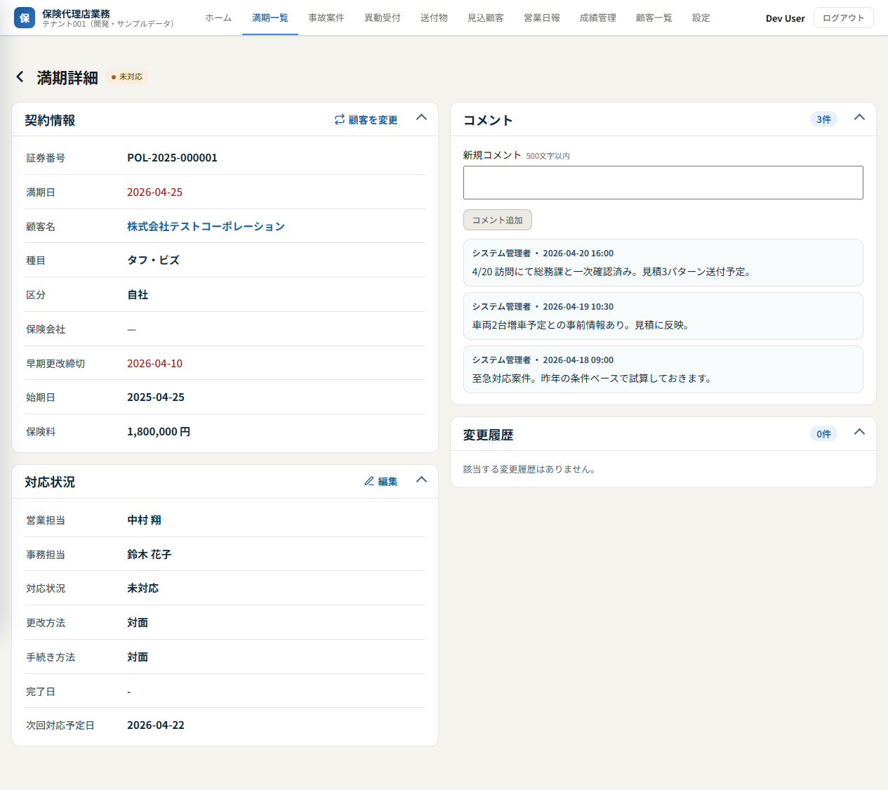The image size is (888, 790).
Task: Switch to the 営業日報 tab
Action: point(542,18)
